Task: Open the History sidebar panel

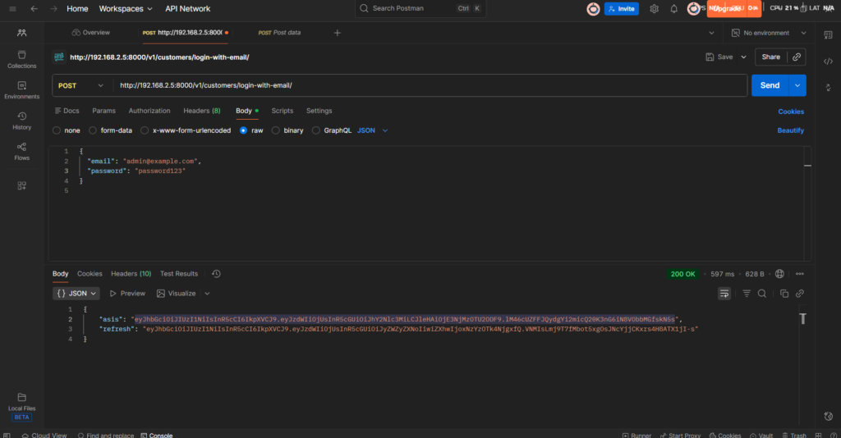Action: pos(22,121)
